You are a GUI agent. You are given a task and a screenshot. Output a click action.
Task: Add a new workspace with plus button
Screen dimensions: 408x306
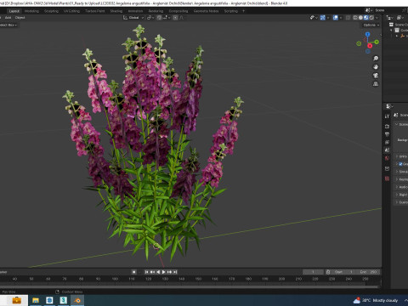click(243, 11)
